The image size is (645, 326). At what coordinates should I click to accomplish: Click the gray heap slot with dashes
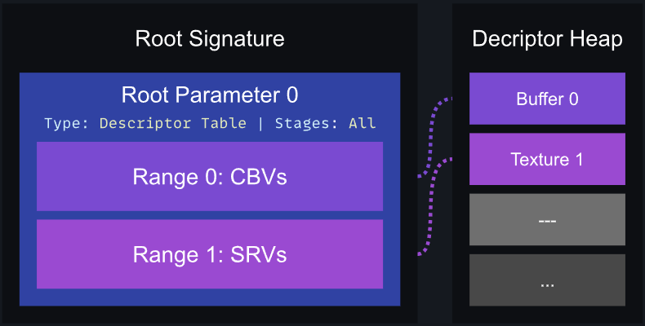547,220
